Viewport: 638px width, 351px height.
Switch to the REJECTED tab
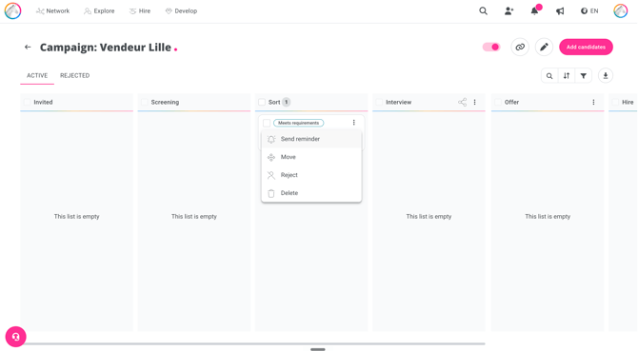(75, 75)
